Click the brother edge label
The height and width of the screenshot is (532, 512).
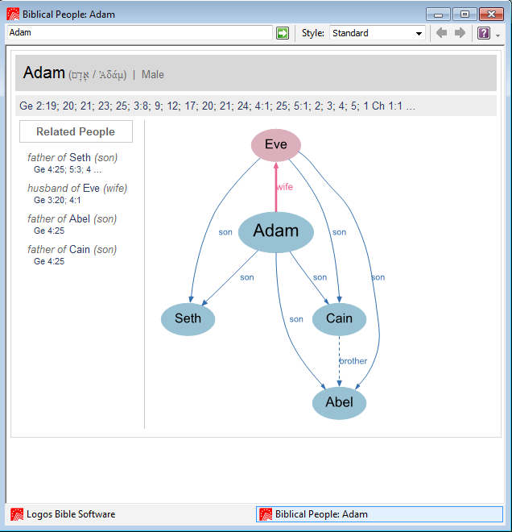point(353,360)
